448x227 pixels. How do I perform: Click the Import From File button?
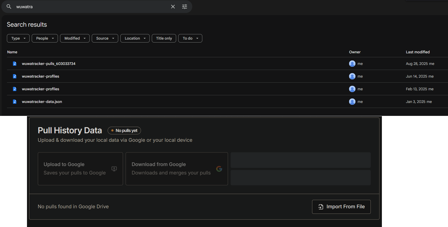[341, 207]
